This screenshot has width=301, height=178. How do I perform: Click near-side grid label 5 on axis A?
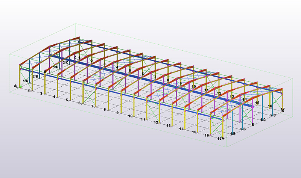click(67, 100)
